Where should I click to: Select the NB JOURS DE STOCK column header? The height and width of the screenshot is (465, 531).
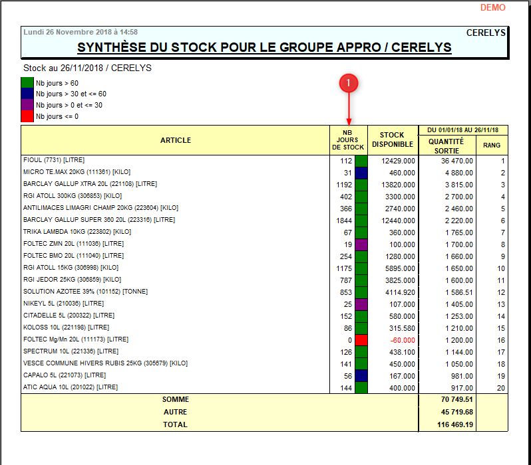[349, 140]
